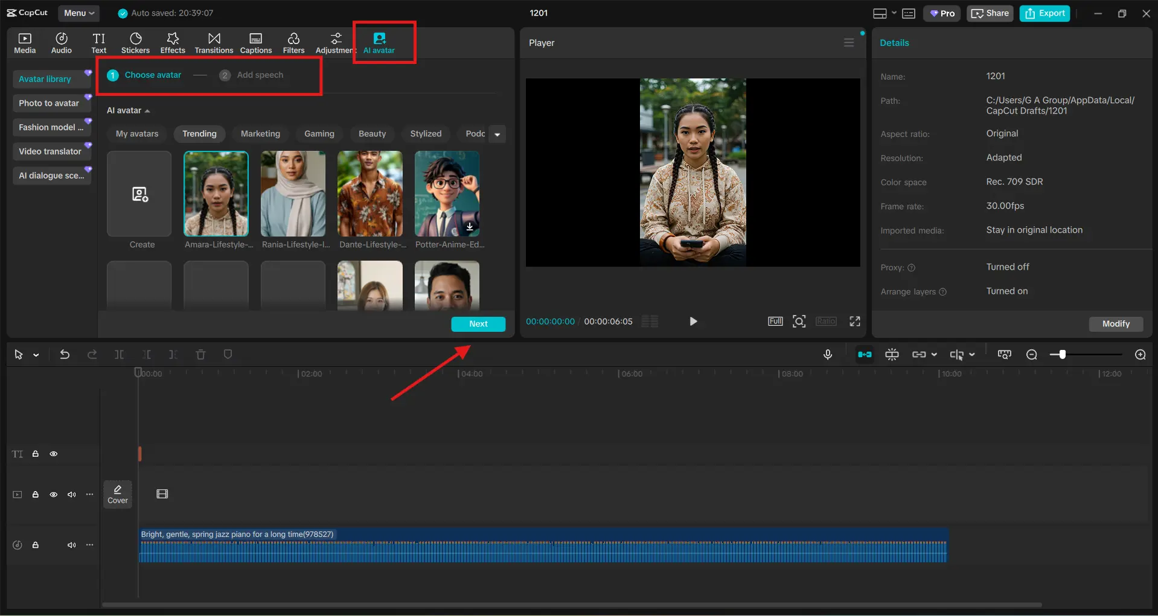
Task: Mute the audio track speaker icon
Action: pos(72,545)
